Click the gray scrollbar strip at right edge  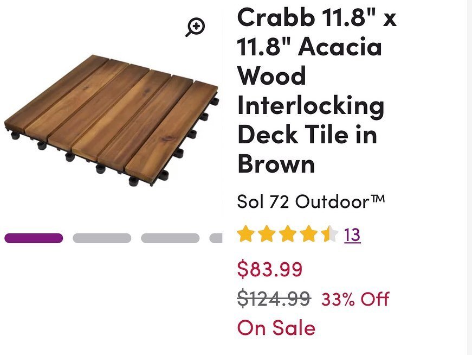pyautogui.click(x=469, y=177)
